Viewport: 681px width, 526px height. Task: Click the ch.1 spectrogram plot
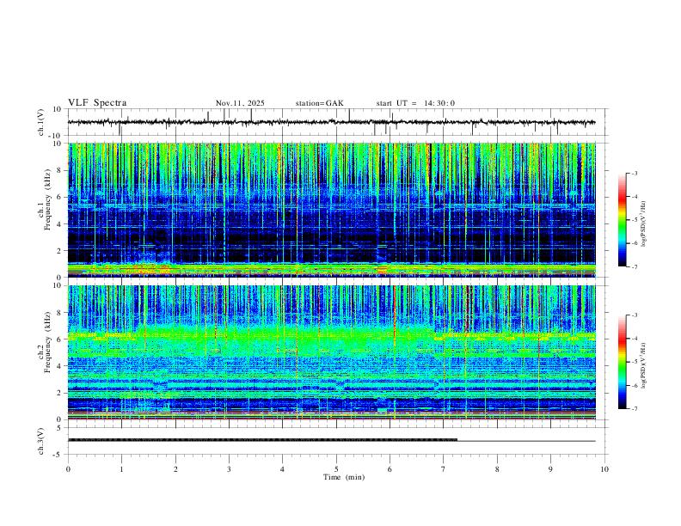coord(331,210)
